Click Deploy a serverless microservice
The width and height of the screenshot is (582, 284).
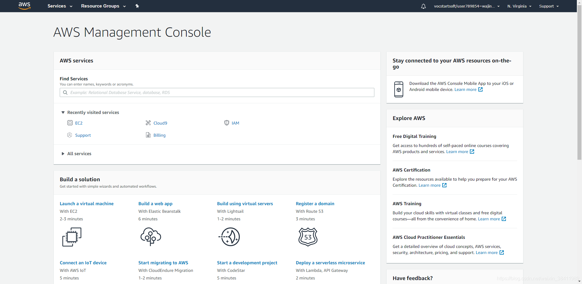(x=330, y=263)
